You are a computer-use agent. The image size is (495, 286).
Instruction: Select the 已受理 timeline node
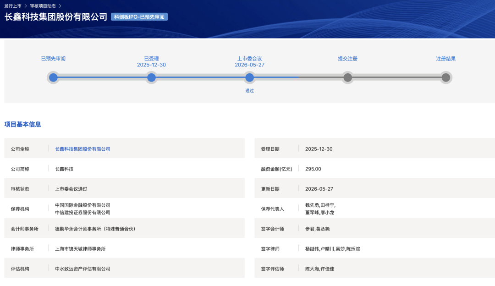coord(152,77)
